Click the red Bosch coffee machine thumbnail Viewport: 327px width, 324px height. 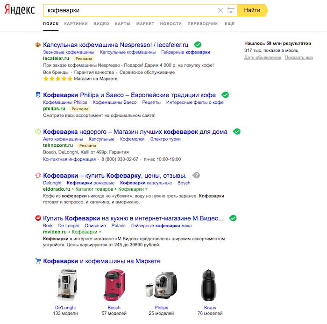coord(114,285)
